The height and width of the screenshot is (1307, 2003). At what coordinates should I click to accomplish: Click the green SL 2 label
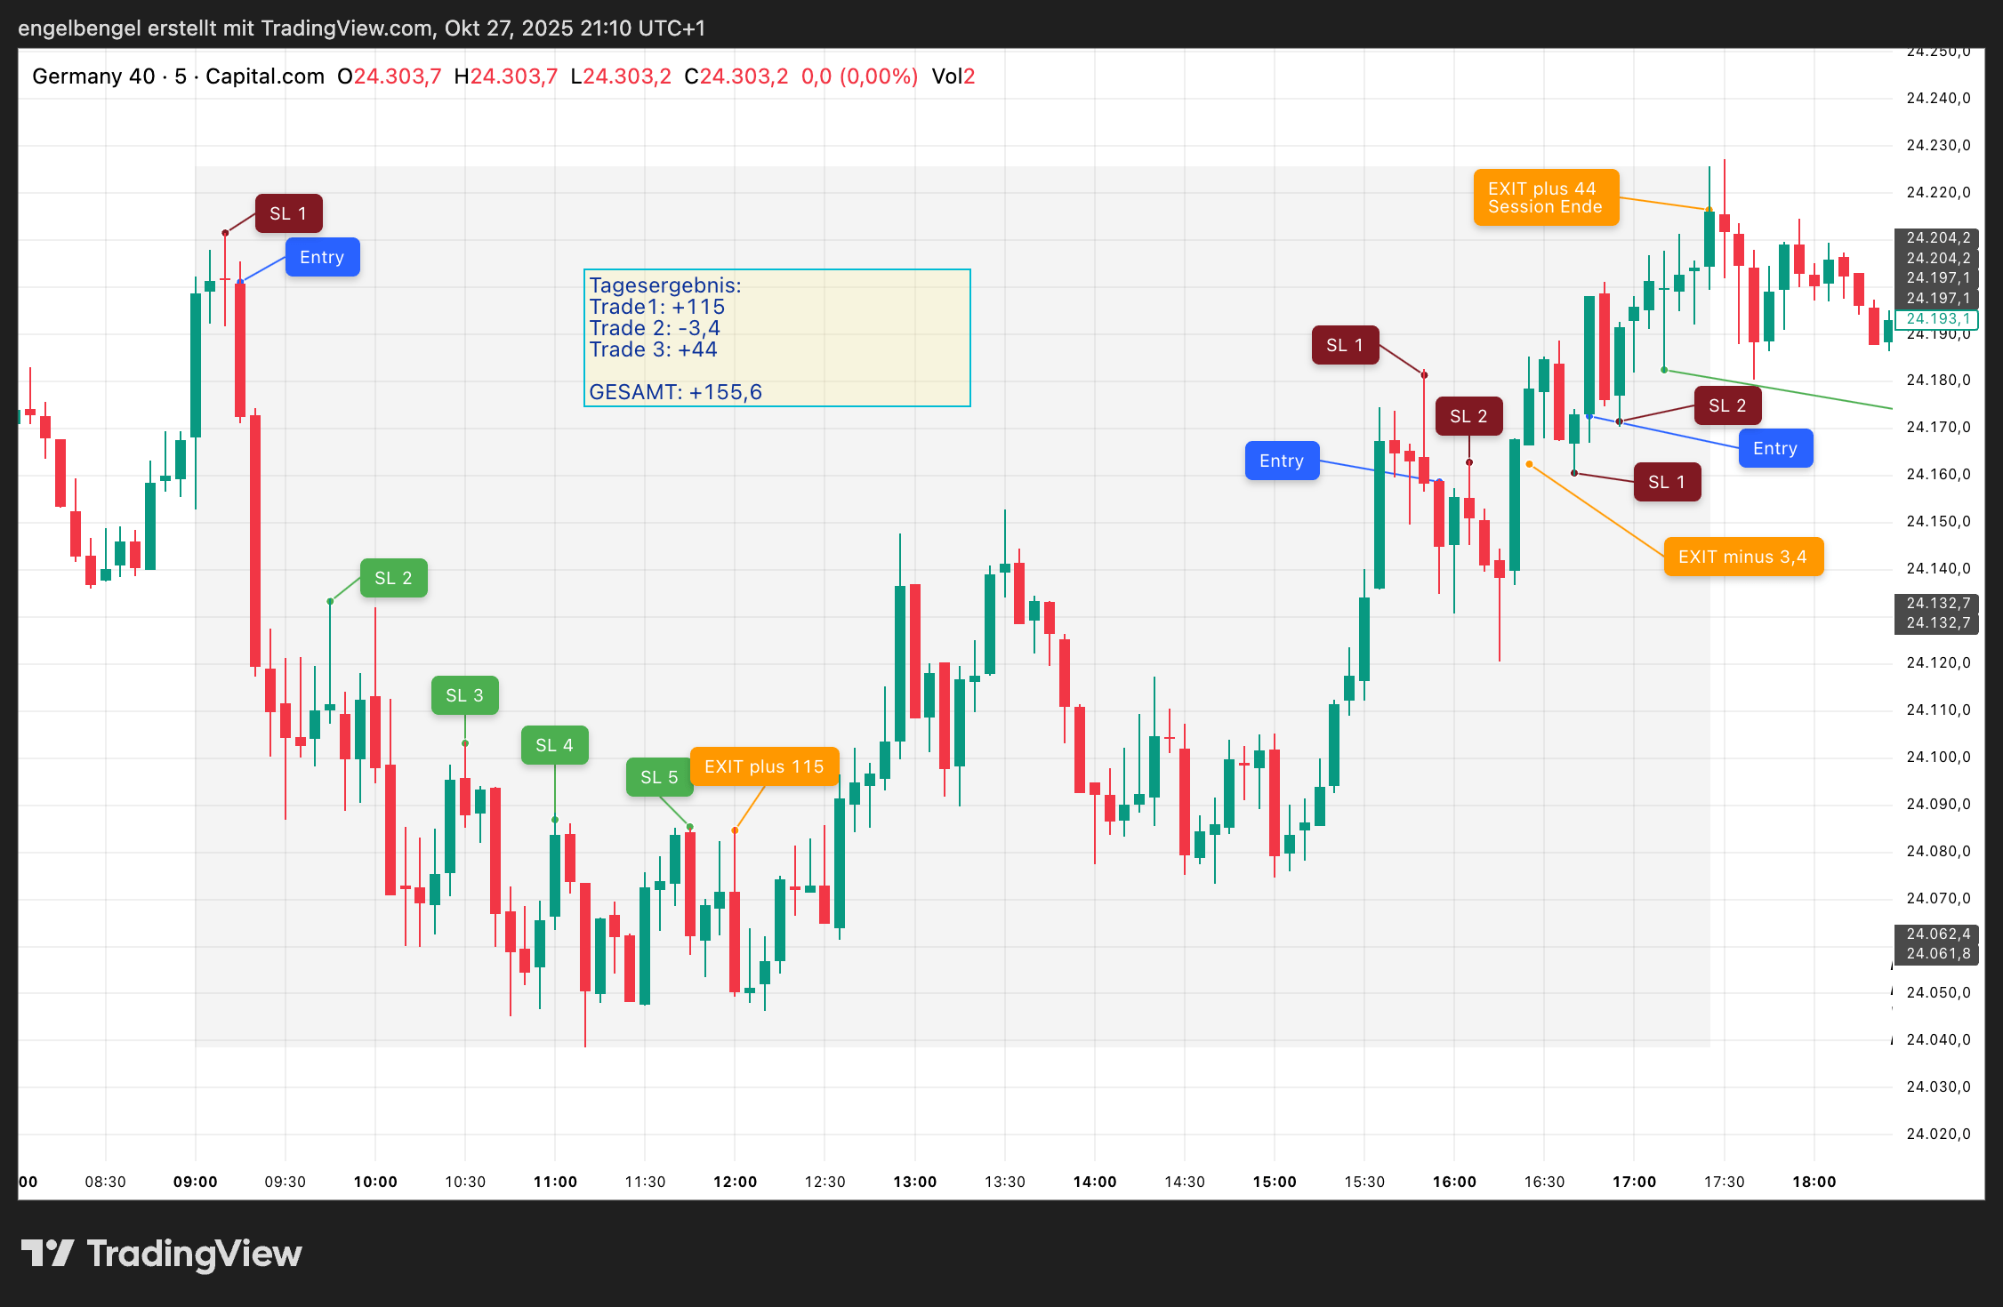point(393,578)
